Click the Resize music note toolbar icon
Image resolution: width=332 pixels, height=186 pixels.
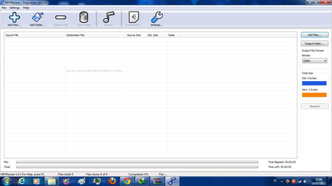coord(109,17)
